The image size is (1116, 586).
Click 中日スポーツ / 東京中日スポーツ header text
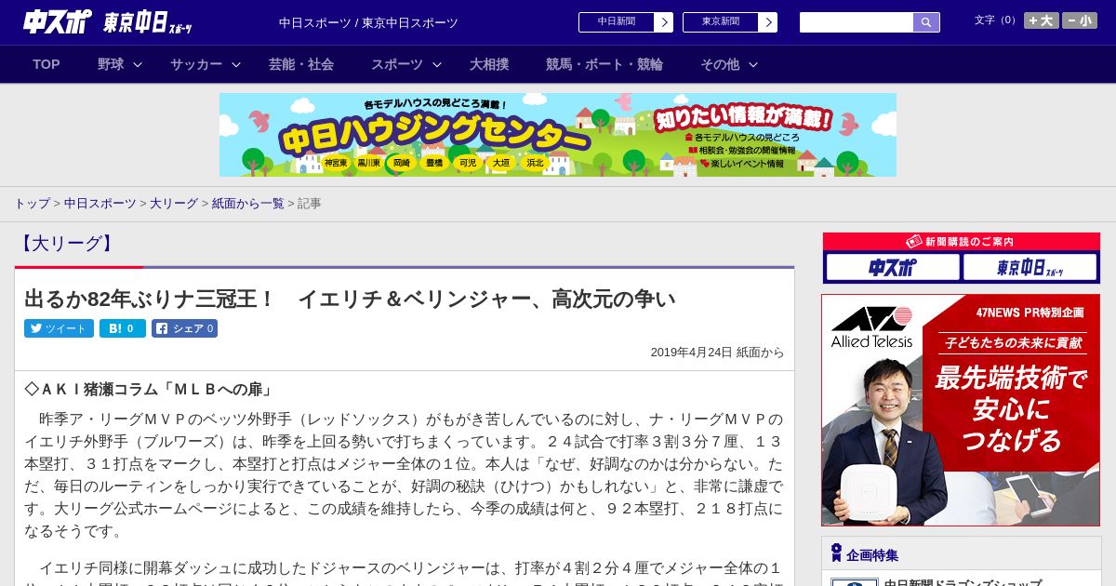[368, 22]
